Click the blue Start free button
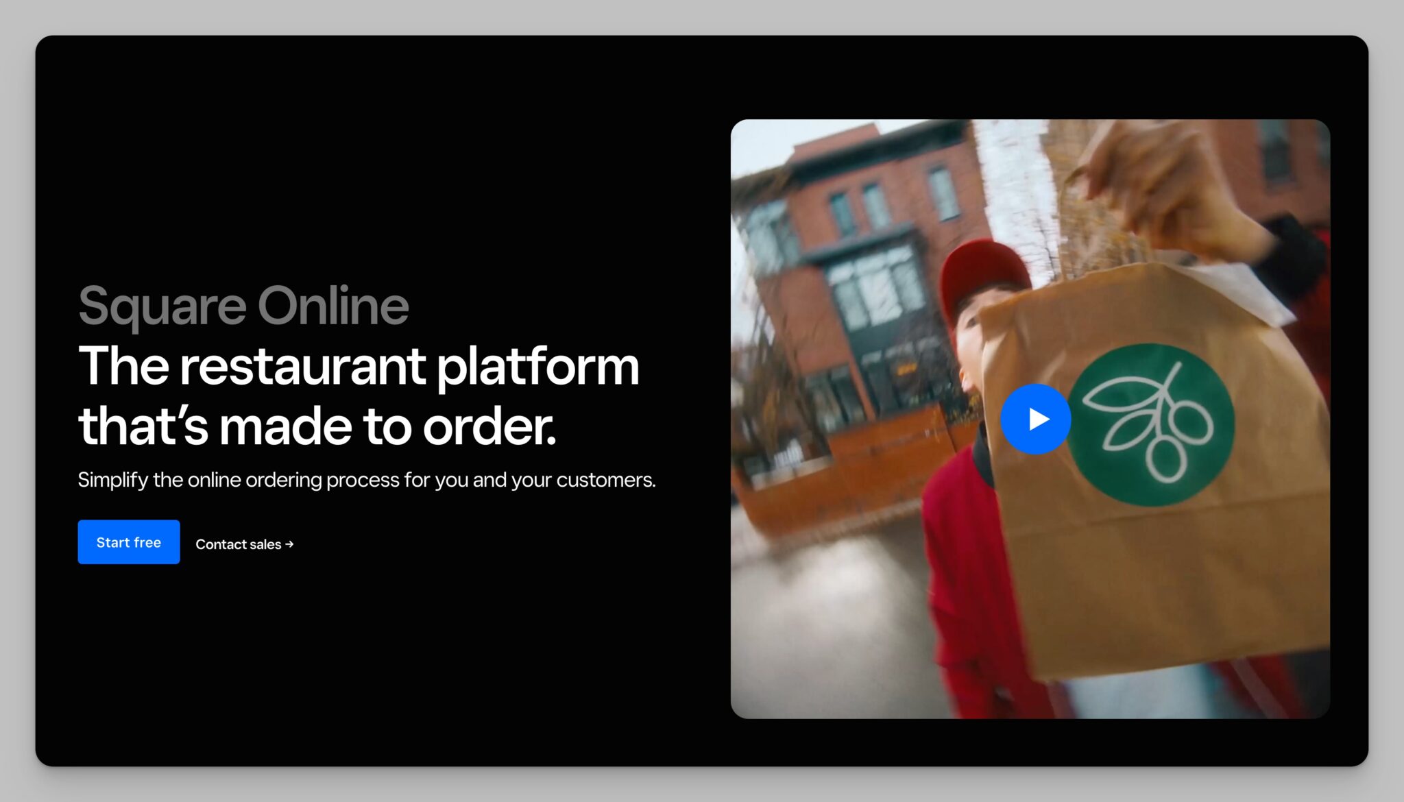Screen dimensions: 1404x802 tap(129, 542)
